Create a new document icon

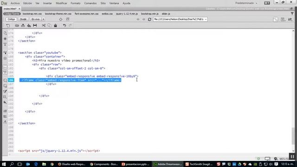click(x=8, y=26)
